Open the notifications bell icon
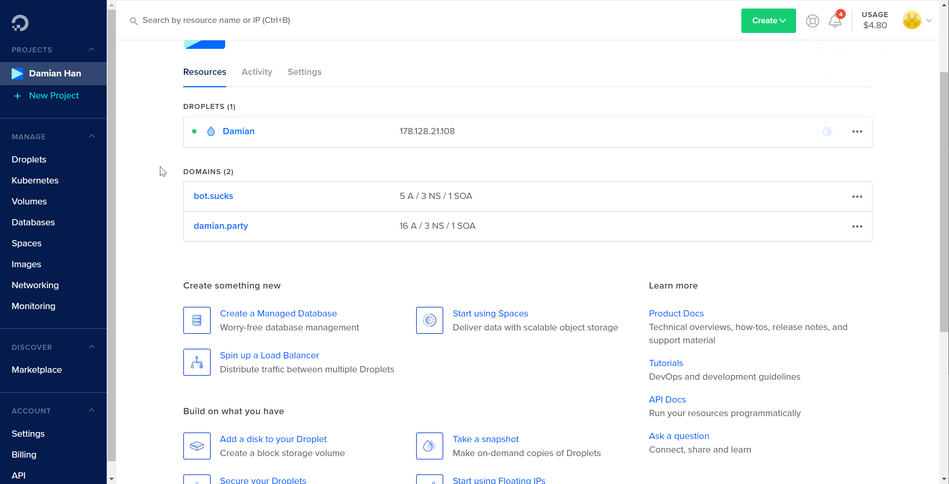This screenshot has height=484, width=949. 835,21
